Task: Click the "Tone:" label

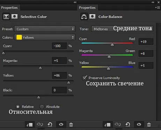Action: [84, 29]
